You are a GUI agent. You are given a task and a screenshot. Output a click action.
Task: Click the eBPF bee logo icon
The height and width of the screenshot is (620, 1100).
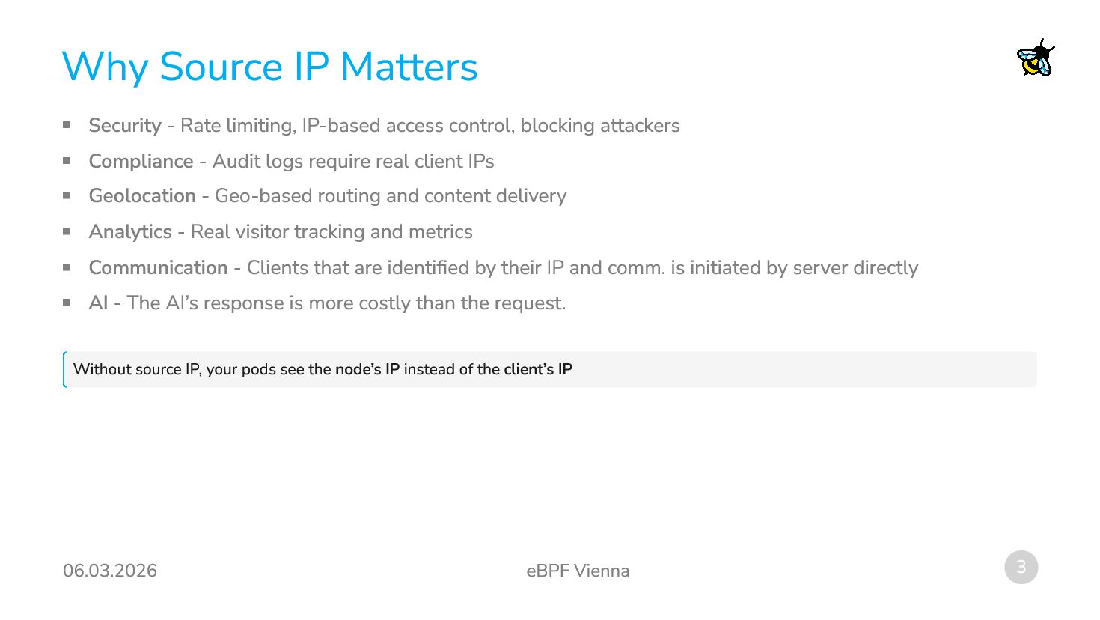(x=1036, y=58)
